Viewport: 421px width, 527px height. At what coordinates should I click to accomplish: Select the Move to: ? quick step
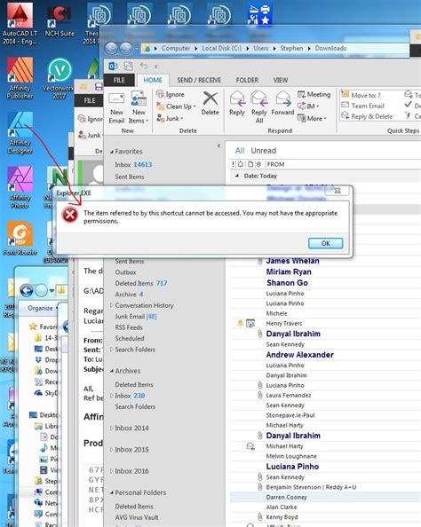click(361, 95)
